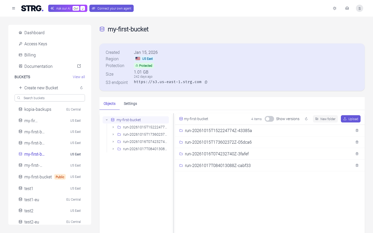Switch to the Objects tab
This screenshot has height=233, width=373.
110,104
